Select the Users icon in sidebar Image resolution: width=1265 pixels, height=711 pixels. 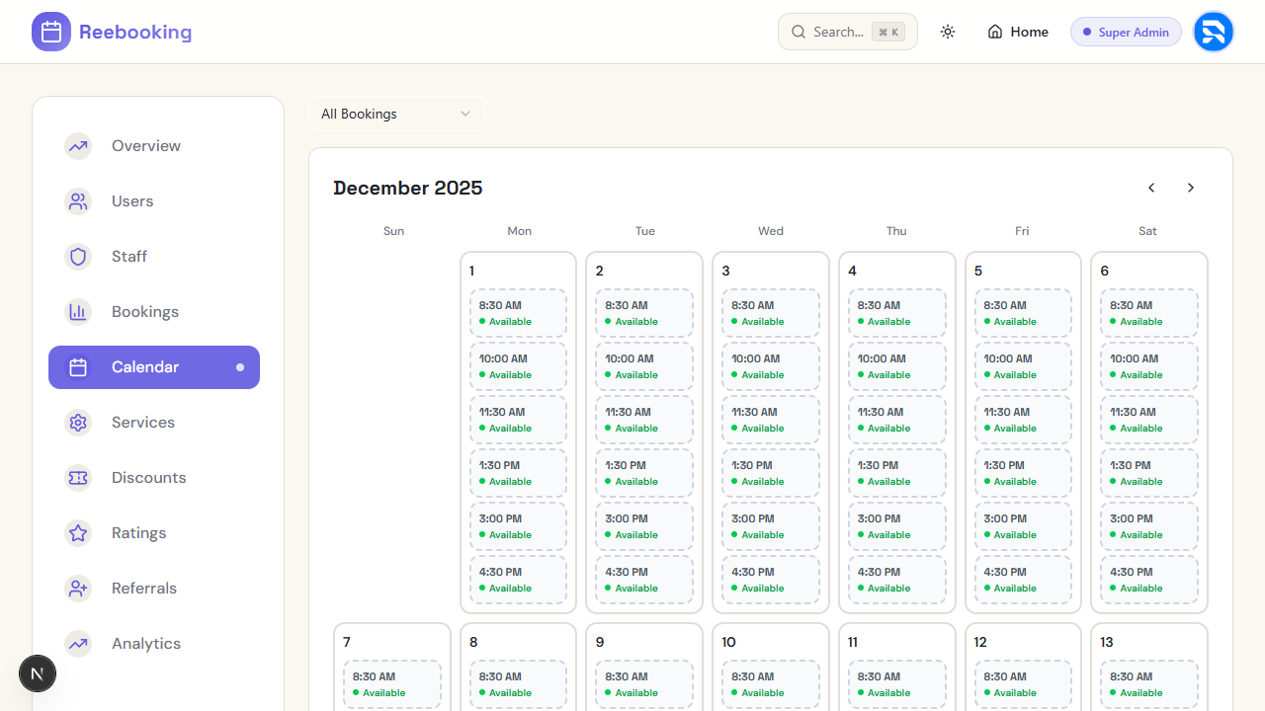click(x=78, y=201)
